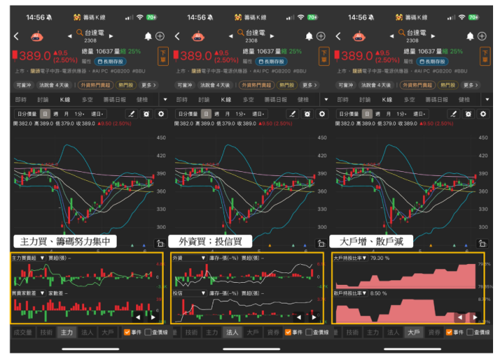Check 查價線 checkbox on left phone
The width and height of the screenshot is (500, 359).
pyautogui.click(x=148, y=332)
